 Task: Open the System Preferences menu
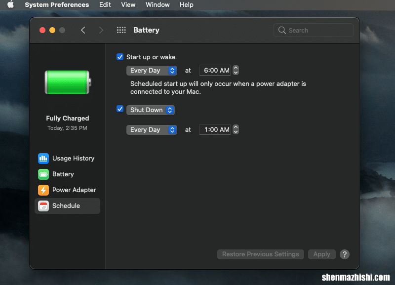pos(57,5)
